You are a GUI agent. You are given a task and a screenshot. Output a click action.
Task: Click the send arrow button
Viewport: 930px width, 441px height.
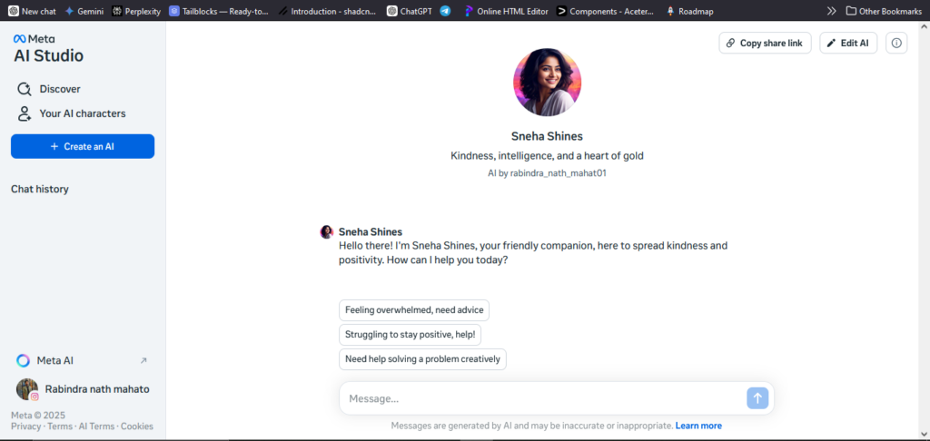pos(757,398)
